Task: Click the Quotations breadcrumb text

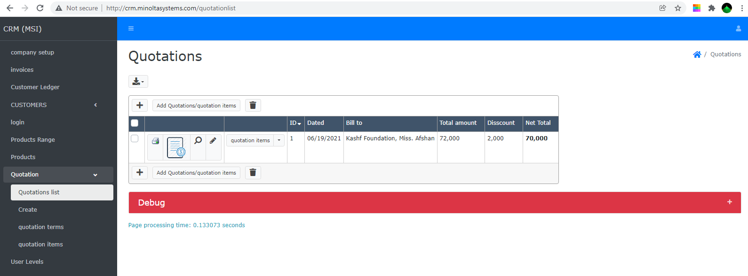Action: point(725,54)
